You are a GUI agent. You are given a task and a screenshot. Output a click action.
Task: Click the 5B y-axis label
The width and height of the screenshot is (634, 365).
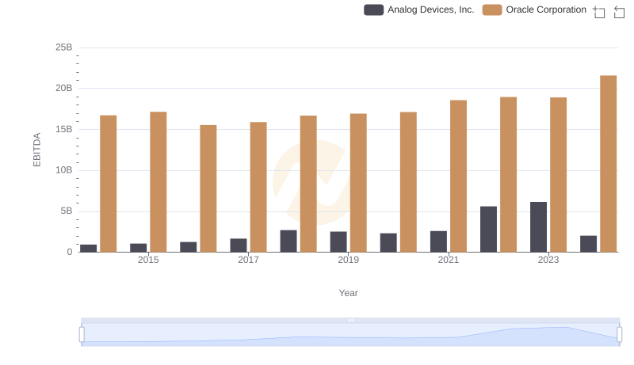point(67,211)
